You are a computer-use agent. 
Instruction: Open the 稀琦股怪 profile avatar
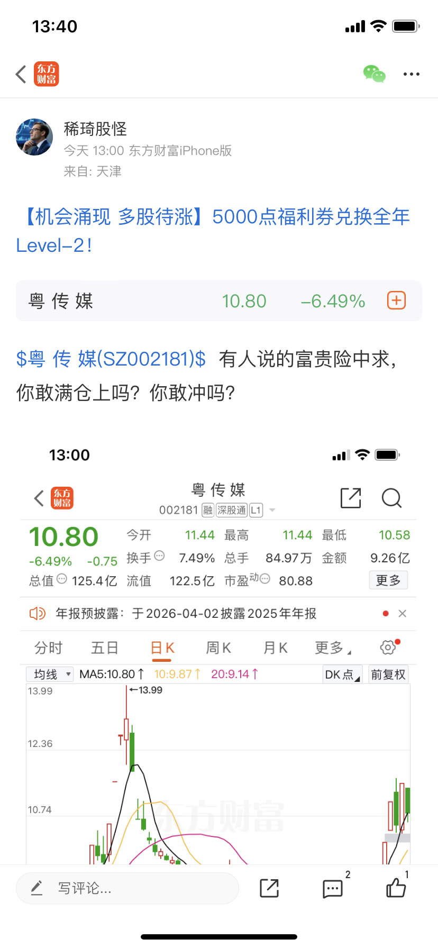click(x=34, y=137)
